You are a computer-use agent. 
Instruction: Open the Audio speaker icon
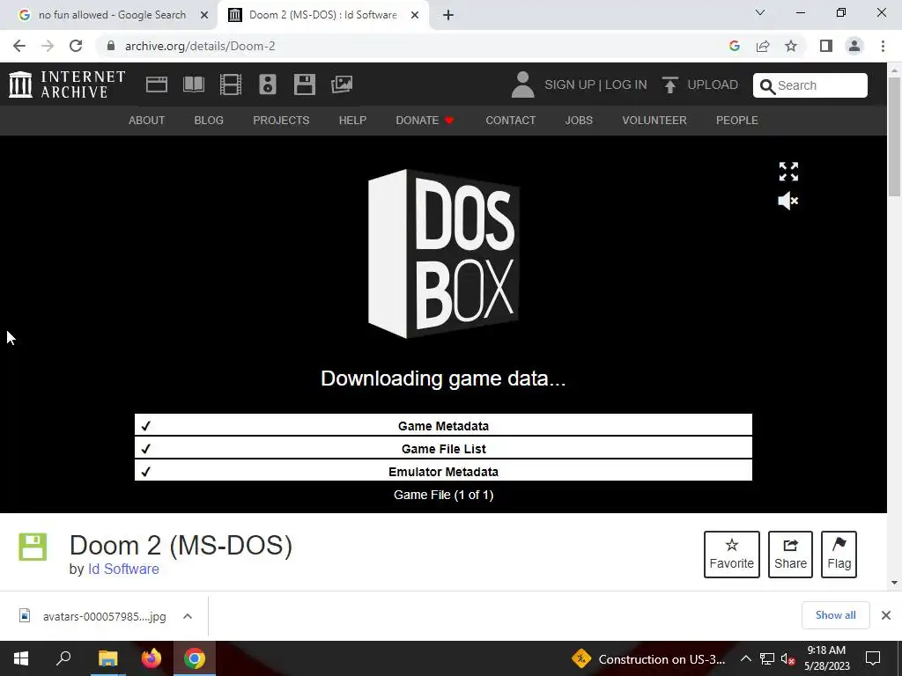point(268,84)
